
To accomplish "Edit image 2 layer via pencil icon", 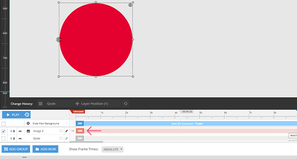I will 67,131.
